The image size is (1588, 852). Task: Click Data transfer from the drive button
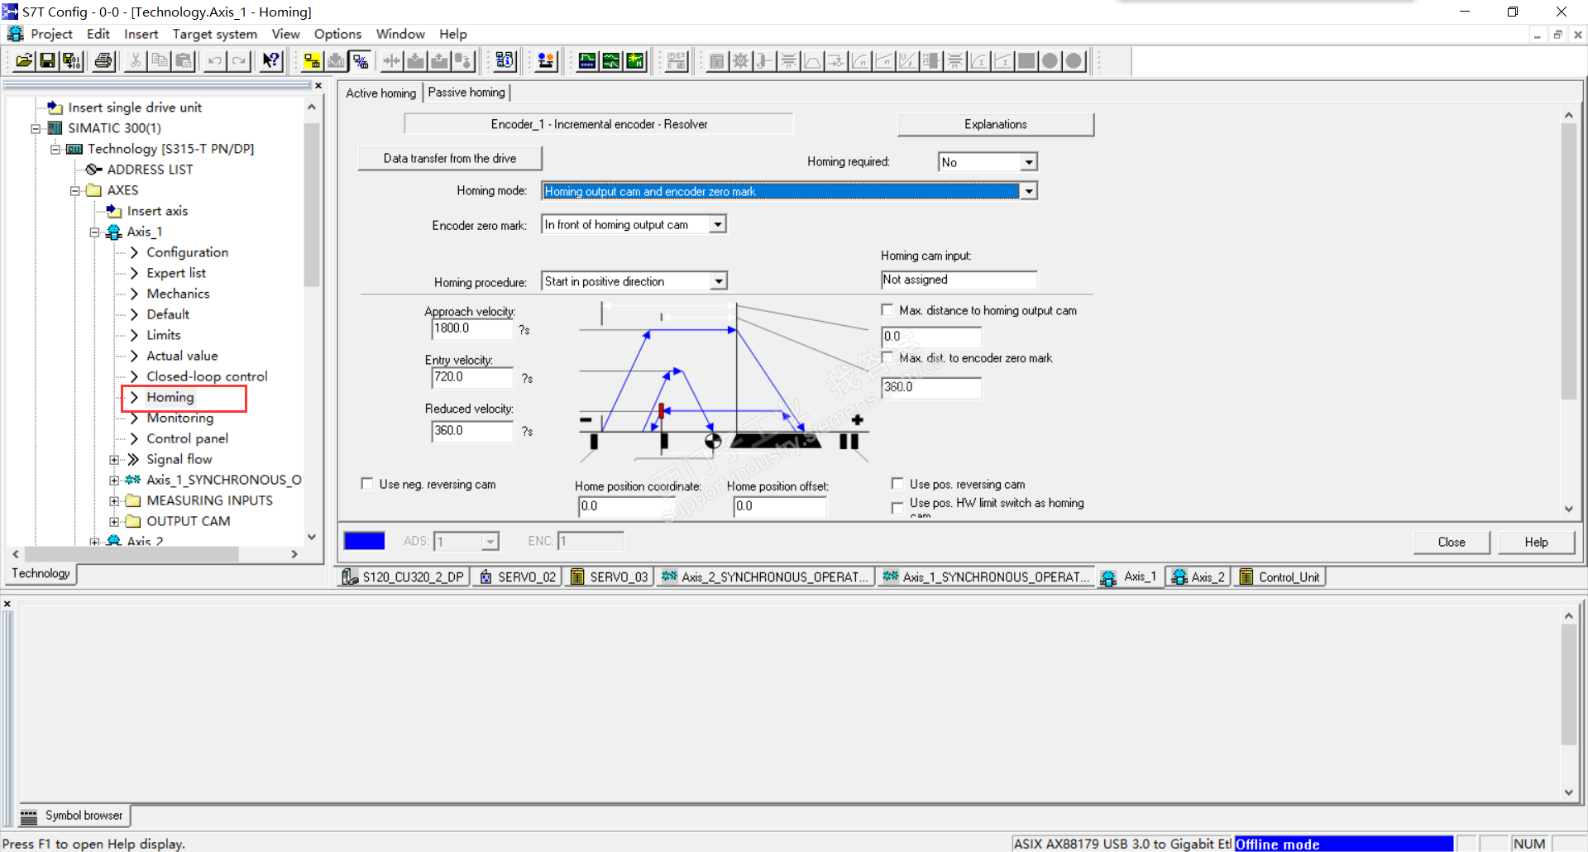click(x=450, y=158)
